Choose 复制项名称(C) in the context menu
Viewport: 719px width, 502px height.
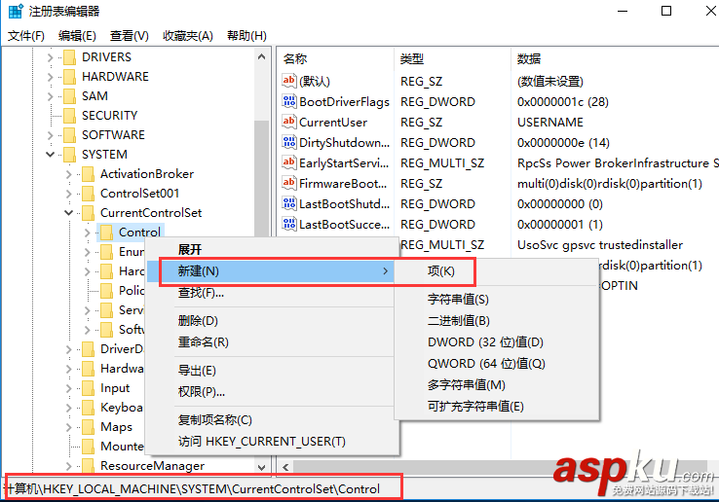coord(273,420)
